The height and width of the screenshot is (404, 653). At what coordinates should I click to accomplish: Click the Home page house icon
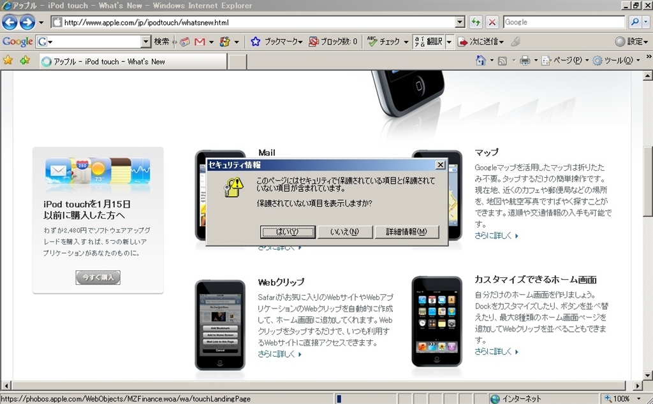[x=481, y=61]
